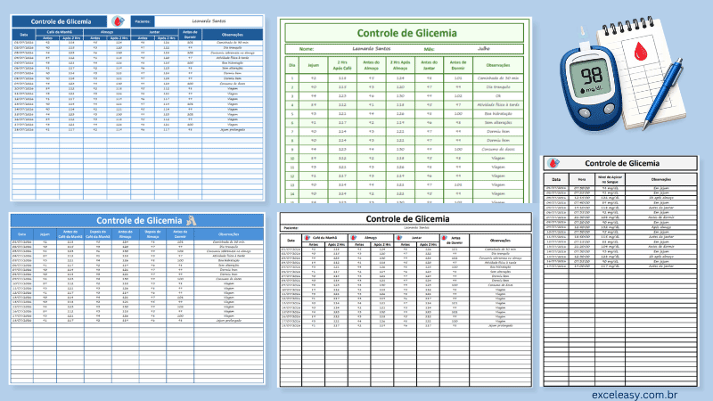
Task: Click the Paciente row in black landscape sheet
Action: tap(406, 228)
